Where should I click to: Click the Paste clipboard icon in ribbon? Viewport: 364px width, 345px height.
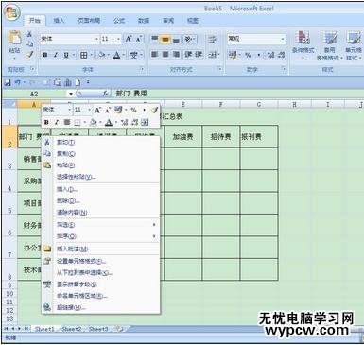click(x=14, y=38)
